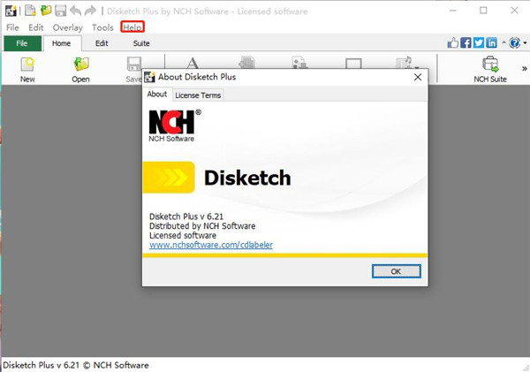Open the Overlay menu
The image size is (530, 372).
tap(68, 27)
